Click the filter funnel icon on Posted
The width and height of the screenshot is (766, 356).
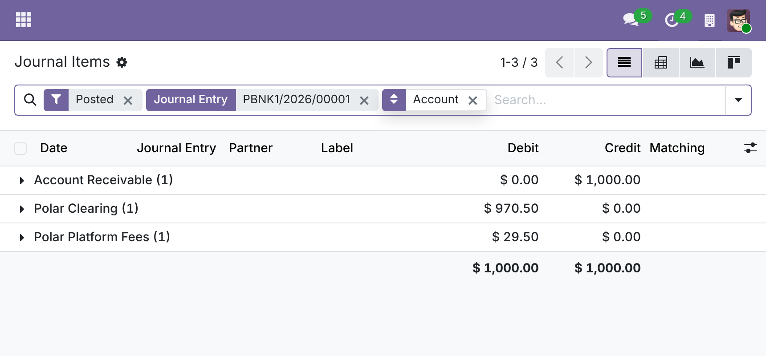coord(56,100)
